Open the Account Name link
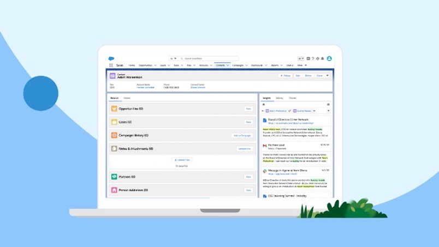439x247 pixels. (x=145, y=88)
